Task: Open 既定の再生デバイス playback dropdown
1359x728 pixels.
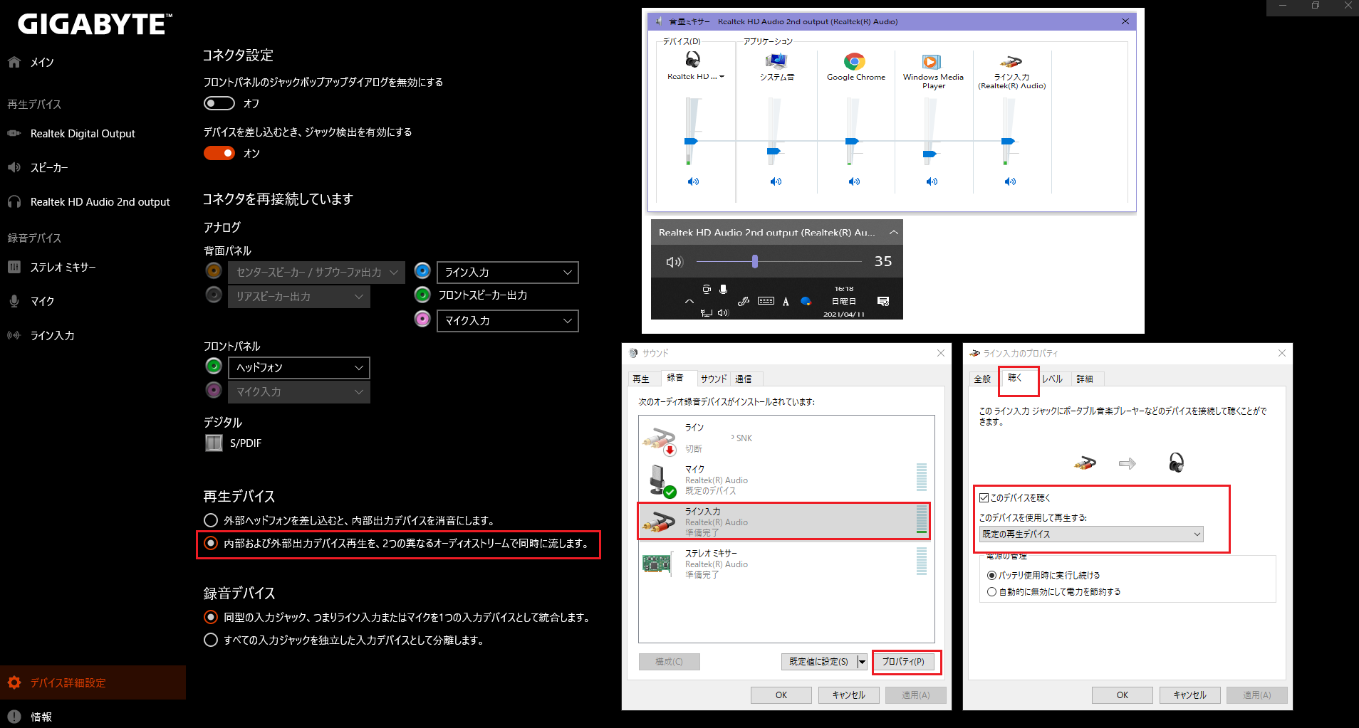Action: (1091, 534)
